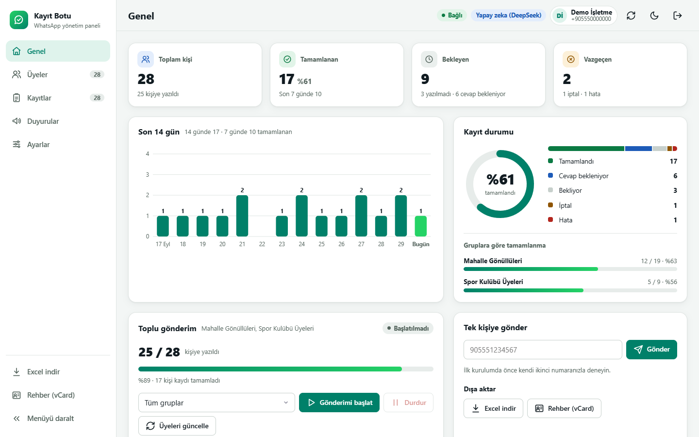Image resolution: width=699 pixels, height=437 pixels.
Task: Click the Durdur pause button
Action: pos(408,403)
